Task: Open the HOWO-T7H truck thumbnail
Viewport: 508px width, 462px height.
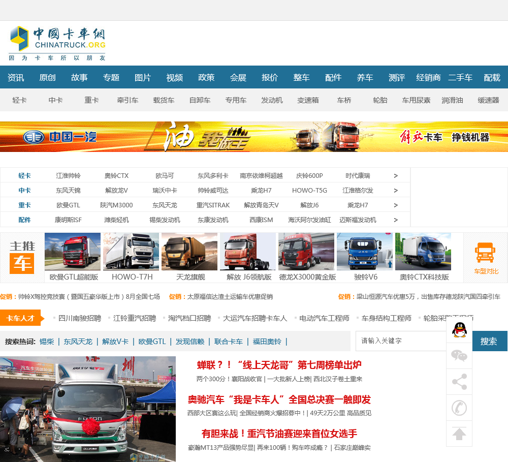Action: tap(131, 252)
